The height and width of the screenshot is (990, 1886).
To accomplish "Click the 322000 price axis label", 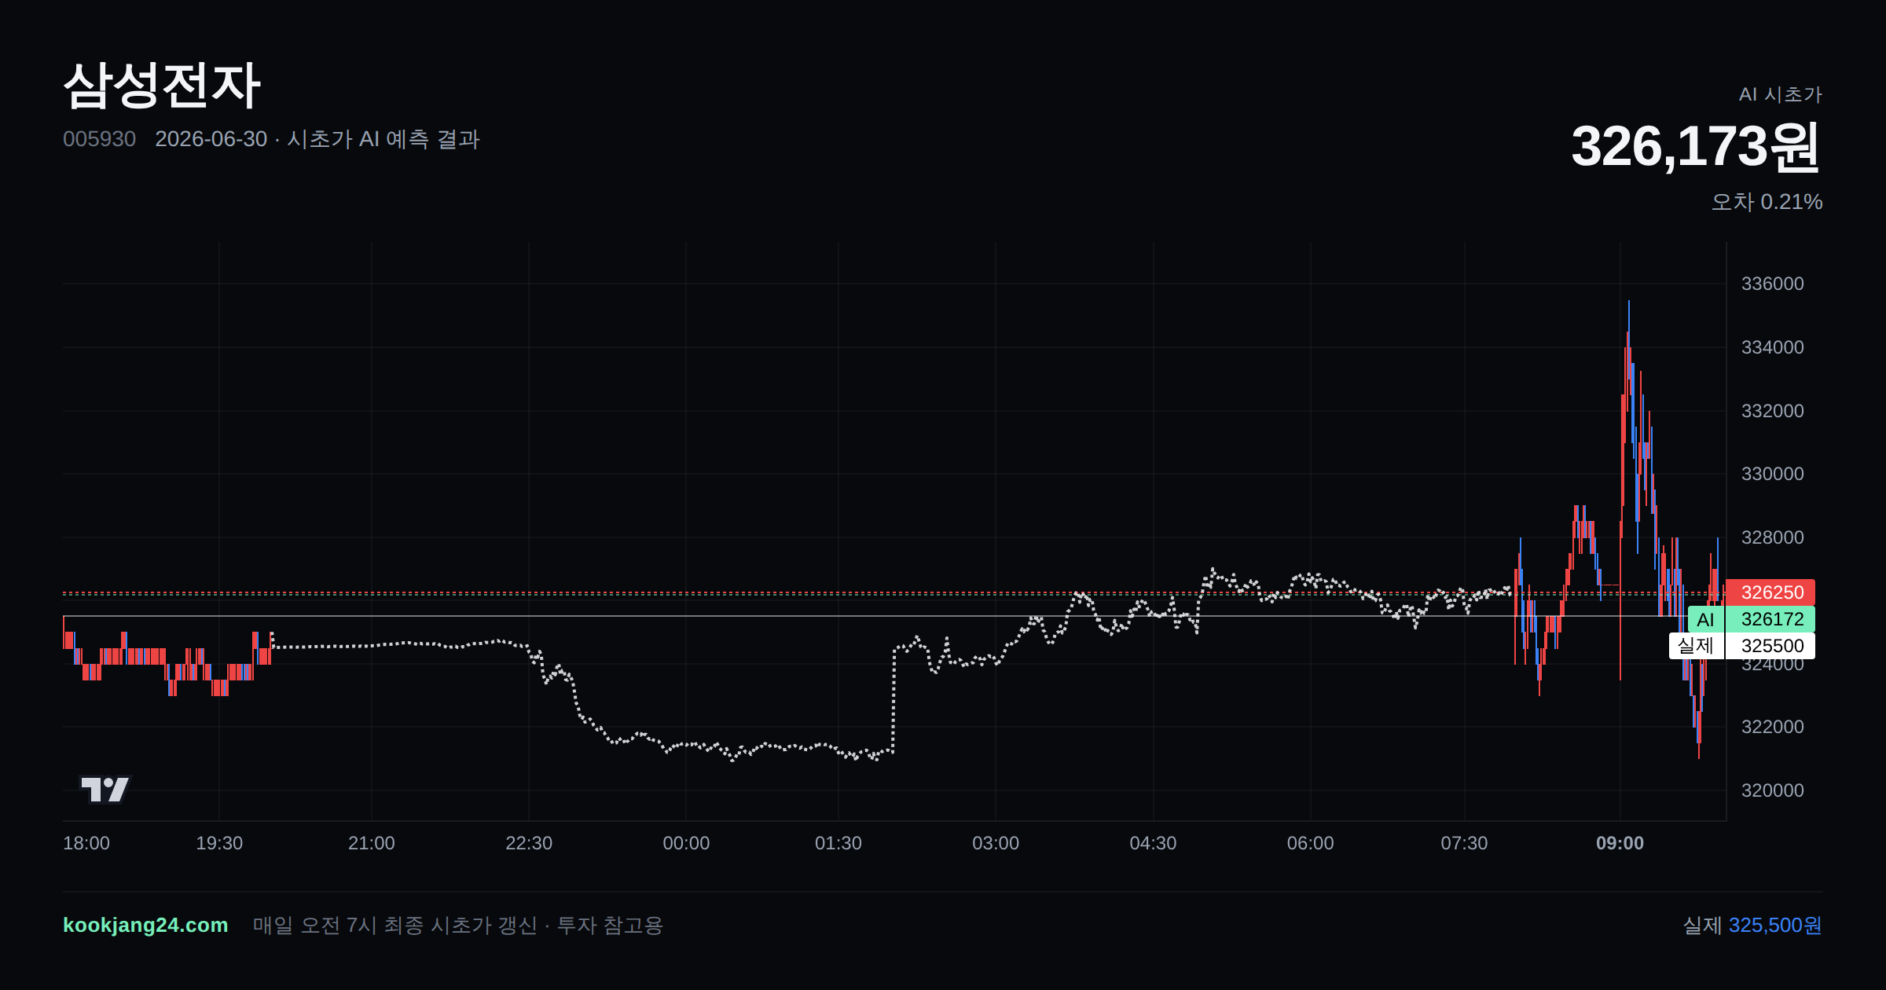I will pyautogui.click(x=1772, y=727).
